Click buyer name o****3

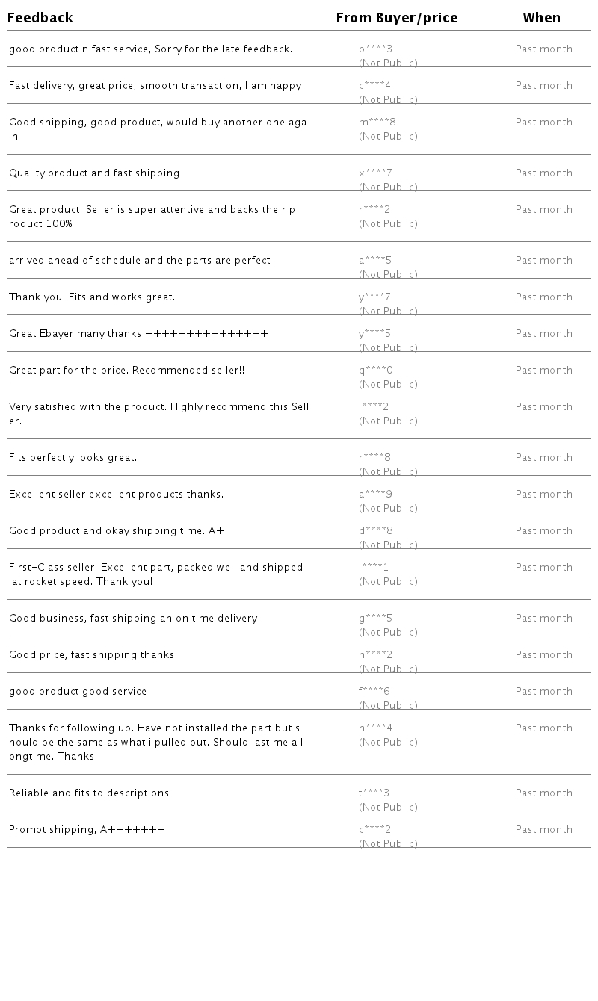pos(375,49)
